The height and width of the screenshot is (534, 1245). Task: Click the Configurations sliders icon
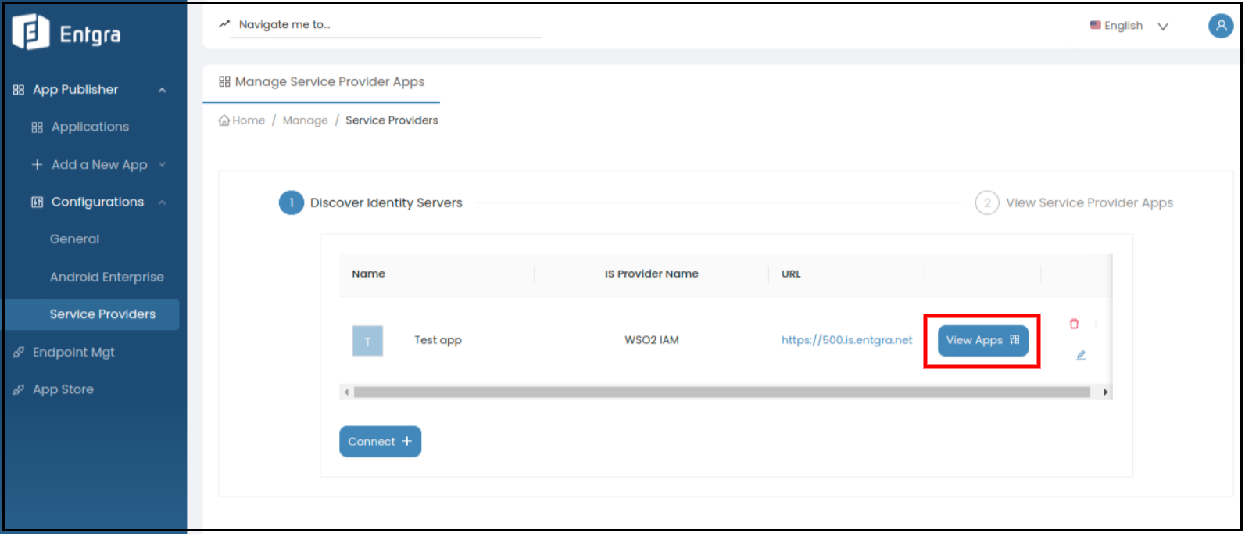point(37,202)
